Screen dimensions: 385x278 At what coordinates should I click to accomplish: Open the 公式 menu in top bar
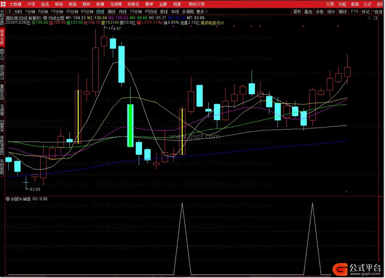(x=367, y=4)
